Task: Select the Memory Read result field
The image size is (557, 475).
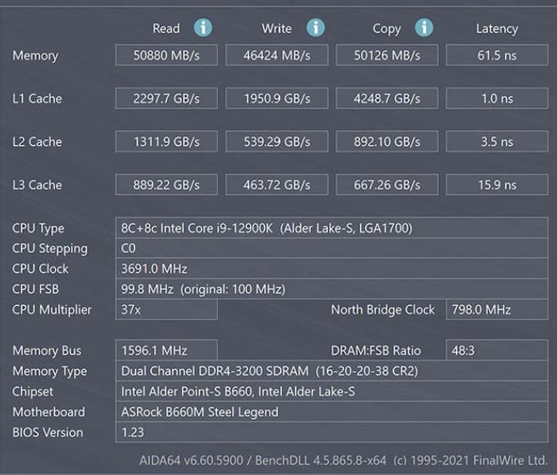Action: 166,56
